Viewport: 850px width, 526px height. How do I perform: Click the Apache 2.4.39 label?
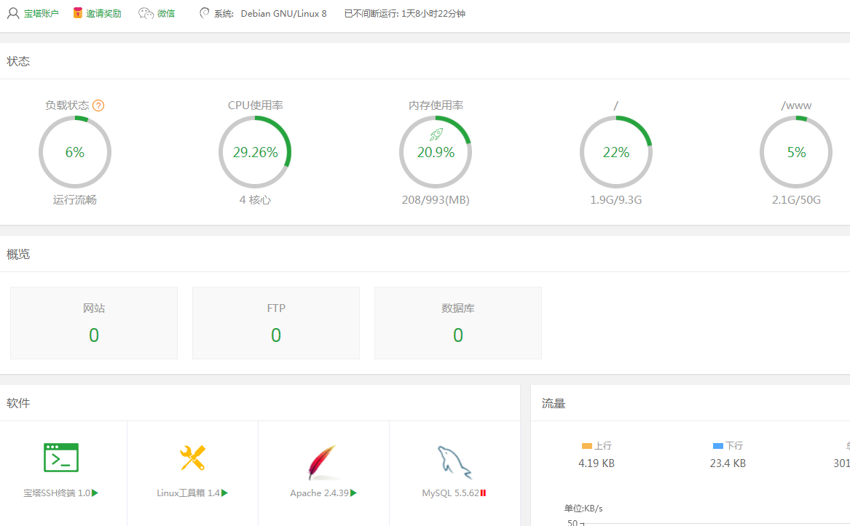point(319,493)
